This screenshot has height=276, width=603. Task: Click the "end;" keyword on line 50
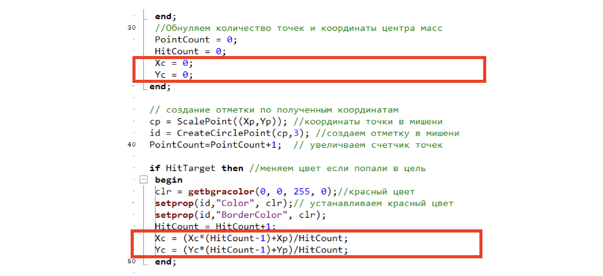[165, 262]
